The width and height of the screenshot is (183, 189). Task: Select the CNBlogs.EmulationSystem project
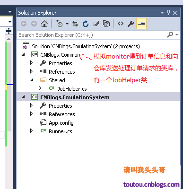click(75, 97)
